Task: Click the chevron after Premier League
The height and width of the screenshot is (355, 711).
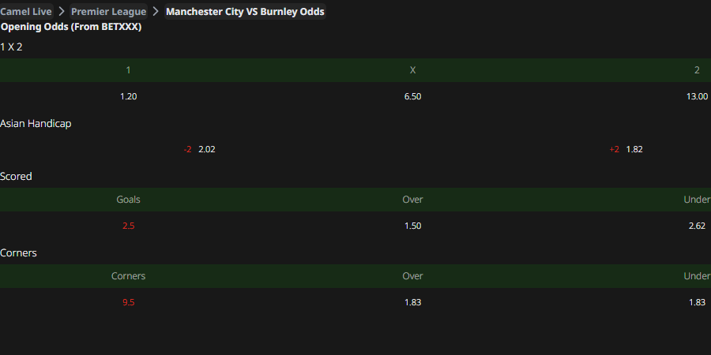Action: (x=156, y=11)
